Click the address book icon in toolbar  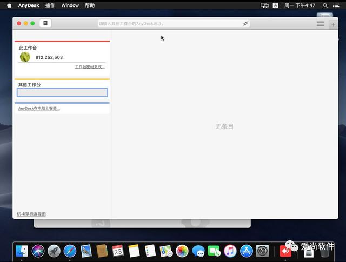[45, 23]
